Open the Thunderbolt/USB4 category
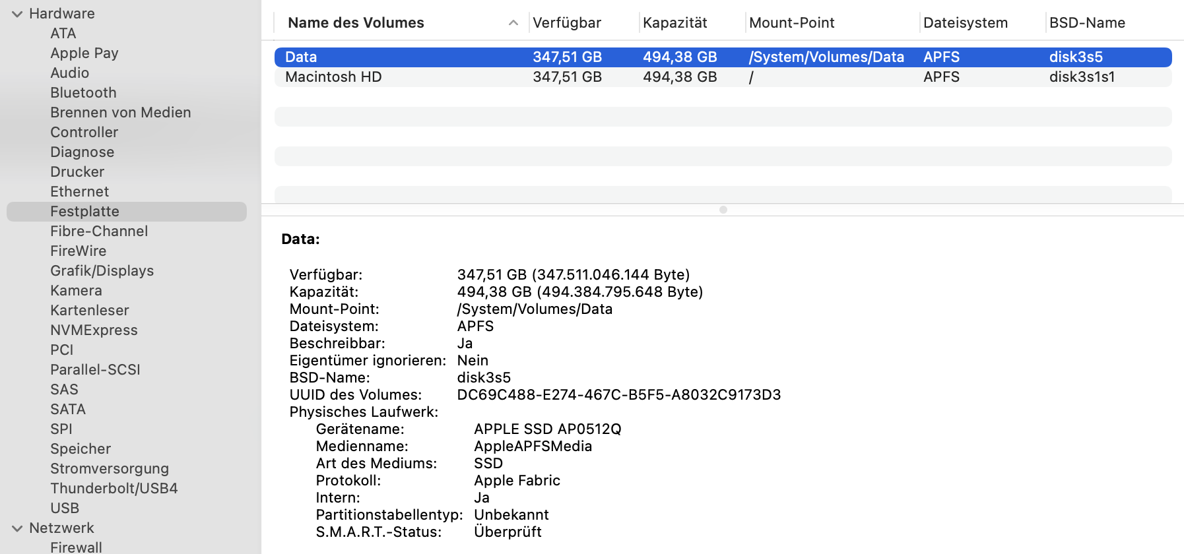Viewport: 1184px width, 554px height. [114, 489]
